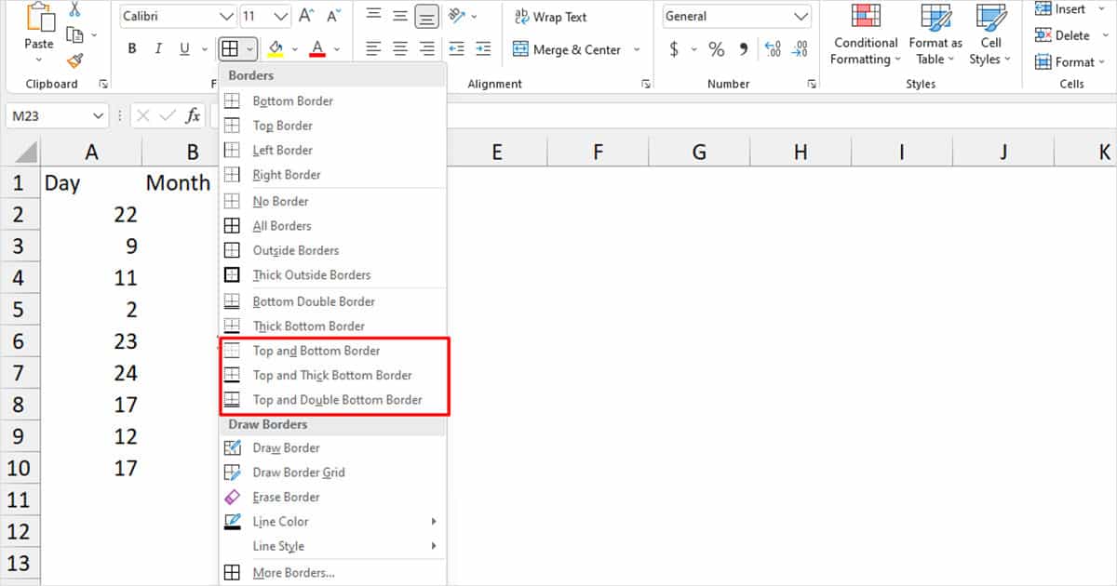Viewport: 1117px width, 586px height.
Task: Cut selection with the scissors icon
Action: pyautogui.click(x=74, y=10)
